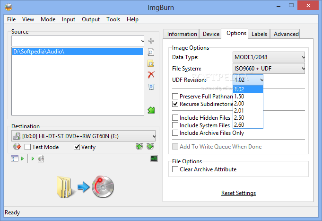
Task: Select UDF revision 1.02 in list
Action: (x=248, y=89)
